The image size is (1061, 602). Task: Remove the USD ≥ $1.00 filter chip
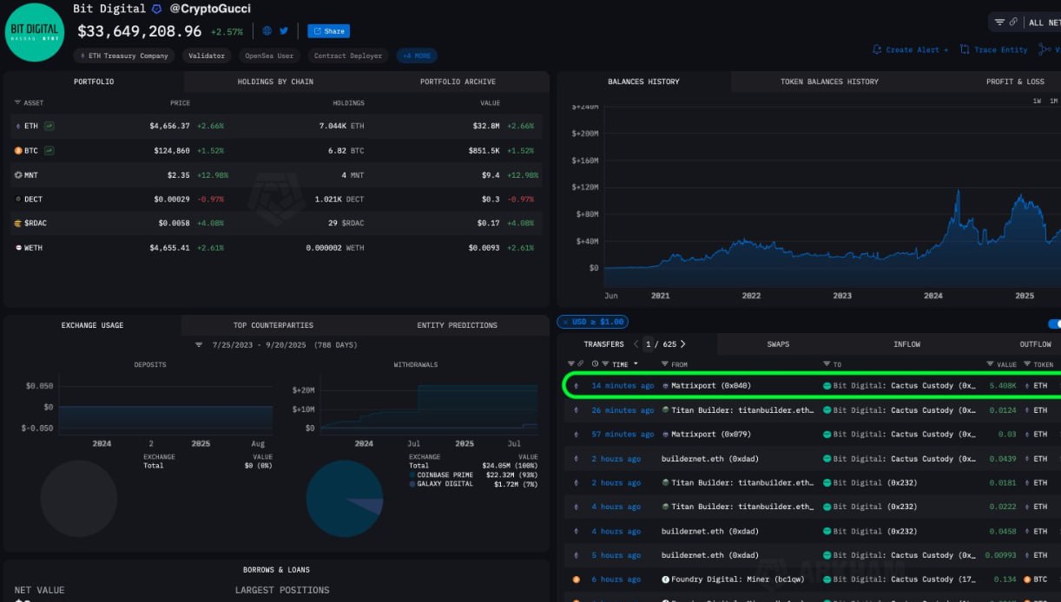[565, 322]
